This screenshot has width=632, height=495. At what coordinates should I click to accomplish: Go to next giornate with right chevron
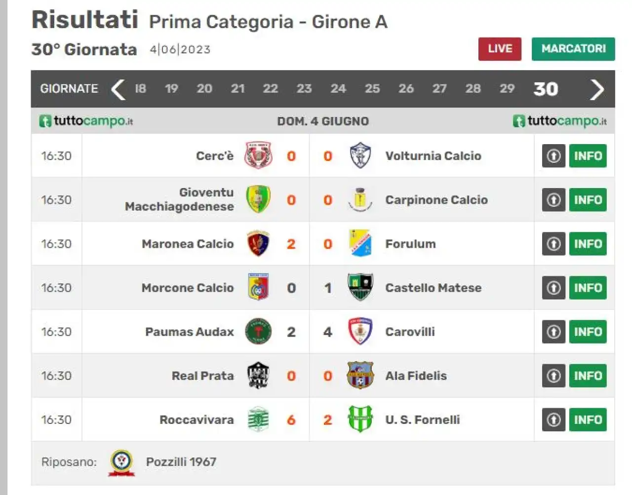[597, 89]
